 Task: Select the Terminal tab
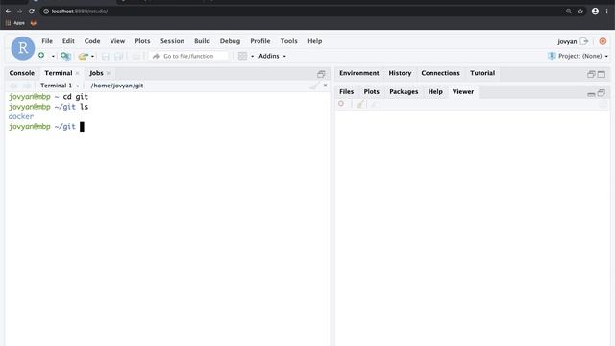point(58,73)
